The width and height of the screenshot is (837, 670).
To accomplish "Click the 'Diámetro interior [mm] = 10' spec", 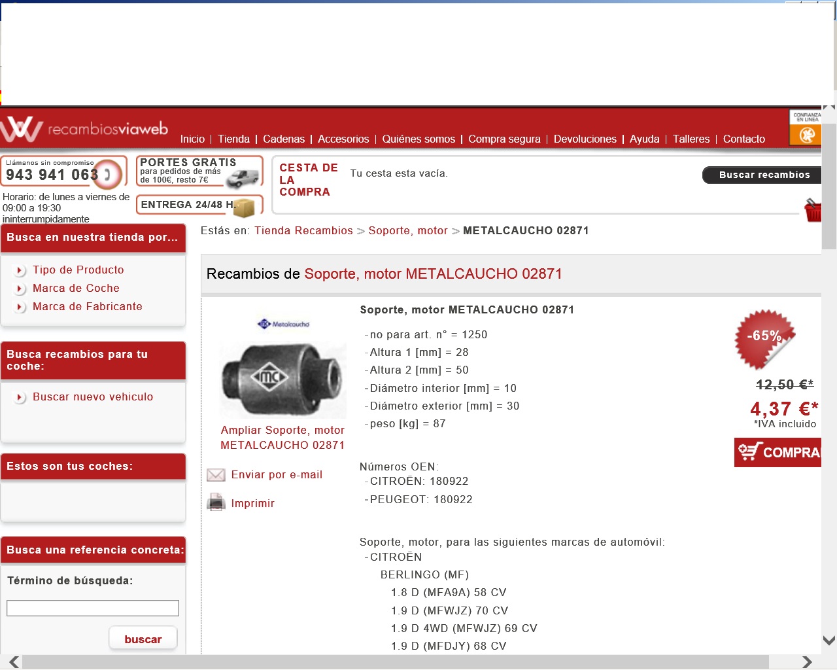I will [443, 389].
